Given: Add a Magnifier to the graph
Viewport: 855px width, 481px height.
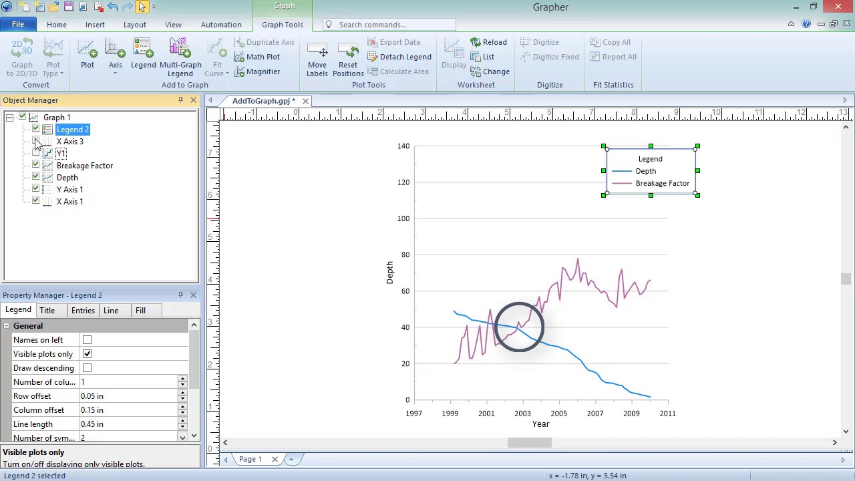Looking at the screenshot, I should (x=257, y=71).
